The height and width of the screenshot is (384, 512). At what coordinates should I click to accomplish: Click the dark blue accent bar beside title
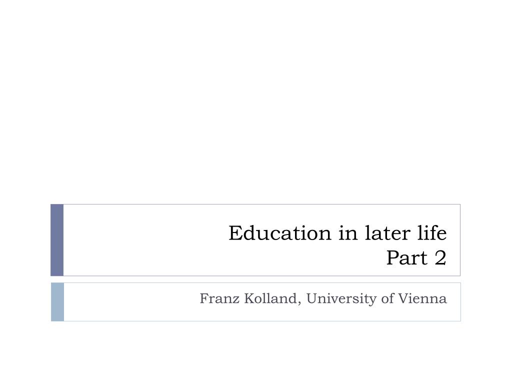57,240
